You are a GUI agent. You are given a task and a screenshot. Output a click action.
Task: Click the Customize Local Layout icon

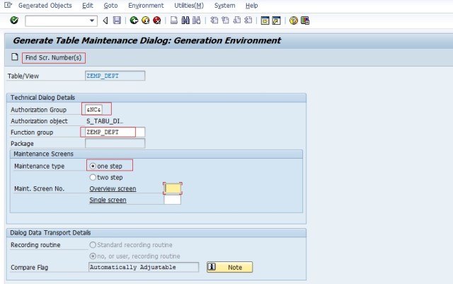click(305, 21)
